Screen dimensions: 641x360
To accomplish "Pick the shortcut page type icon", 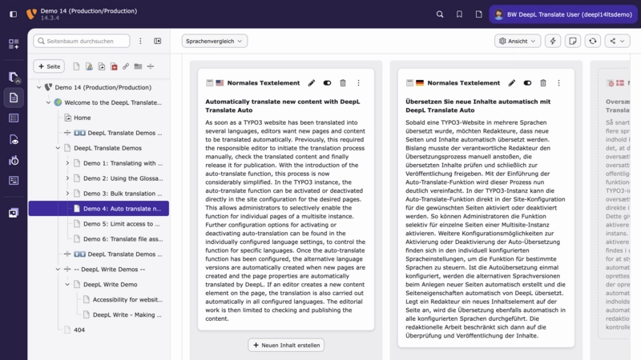I will [102, 66].
